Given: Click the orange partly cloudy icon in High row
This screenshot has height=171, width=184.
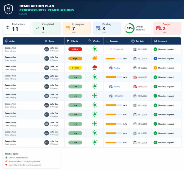Looking at the screenshot, I should tap(95, 57).
